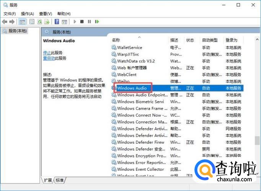Image resolution: width=261 pixels, height=191 pixels.
Task: Click the Pause Service button
Action: coord(90,22)
